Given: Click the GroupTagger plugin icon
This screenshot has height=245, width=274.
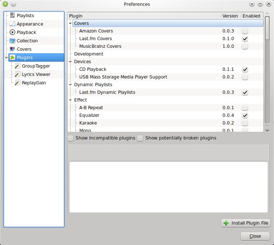Looking at the screenshot, I should click(x=18, y=66).
